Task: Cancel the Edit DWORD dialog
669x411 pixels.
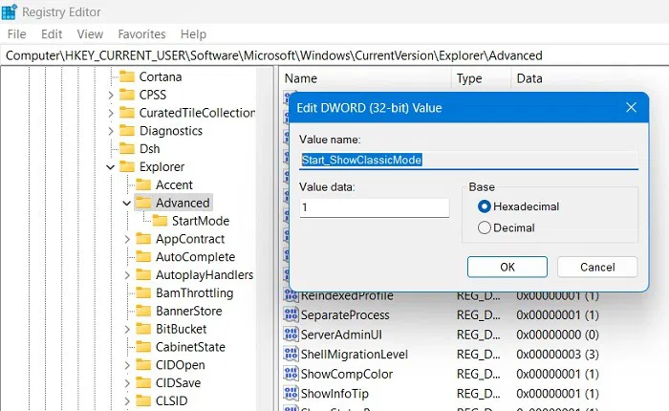Action: pyautogui.click(x=597, y=267)
